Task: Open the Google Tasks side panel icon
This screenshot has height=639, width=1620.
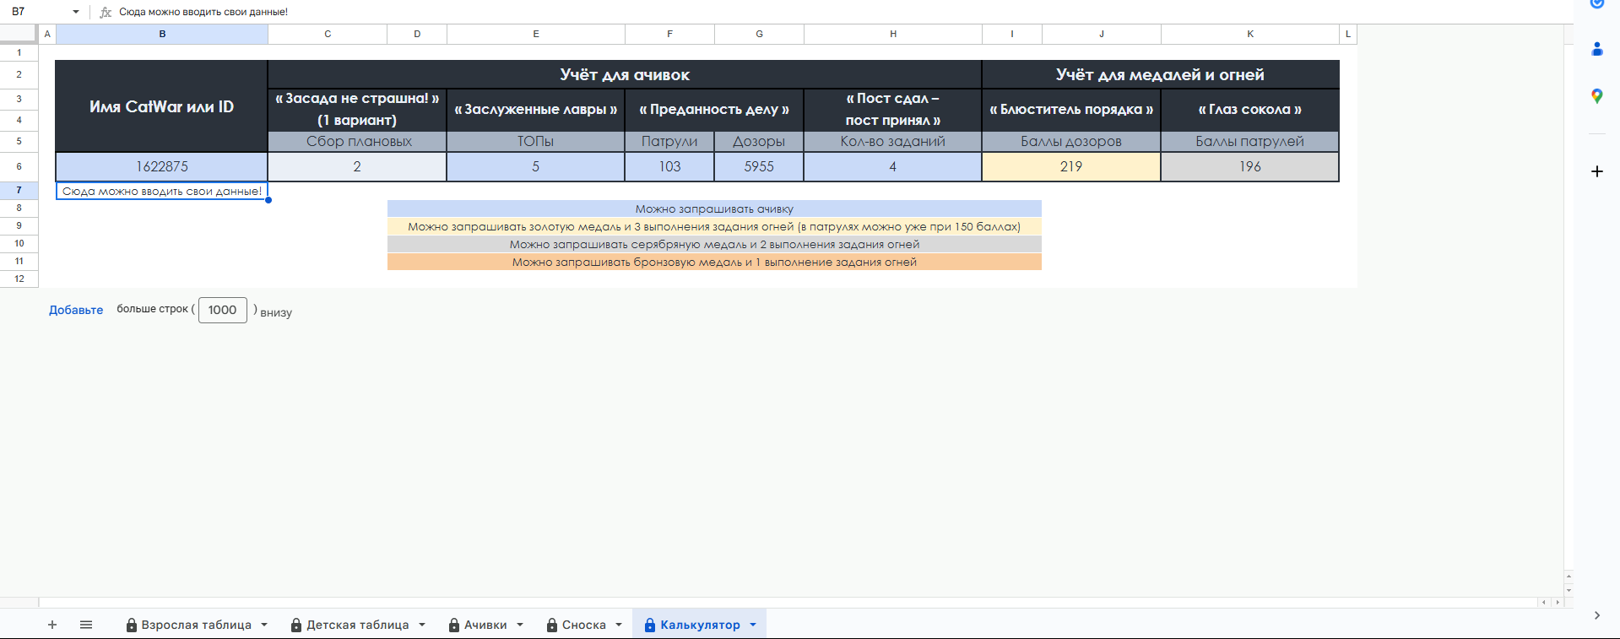Action: (x=1596, y=3)
